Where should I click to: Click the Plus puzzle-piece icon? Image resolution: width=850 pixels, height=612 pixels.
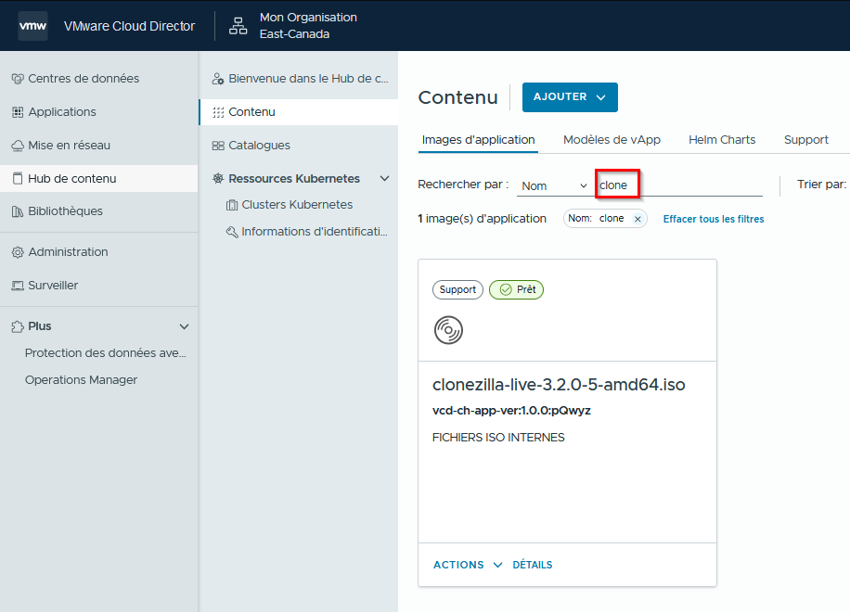18,326
